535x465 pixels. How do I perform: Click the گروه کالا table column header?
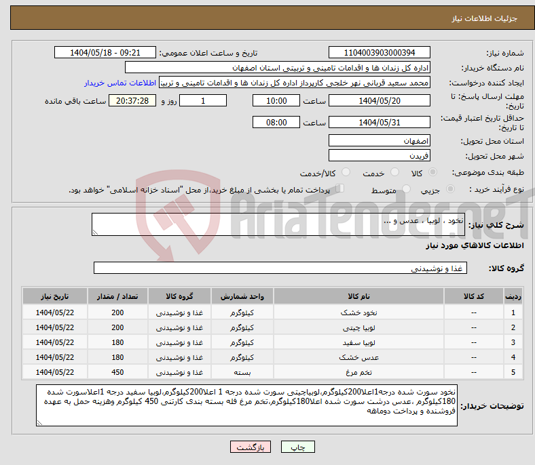[179, 296]
